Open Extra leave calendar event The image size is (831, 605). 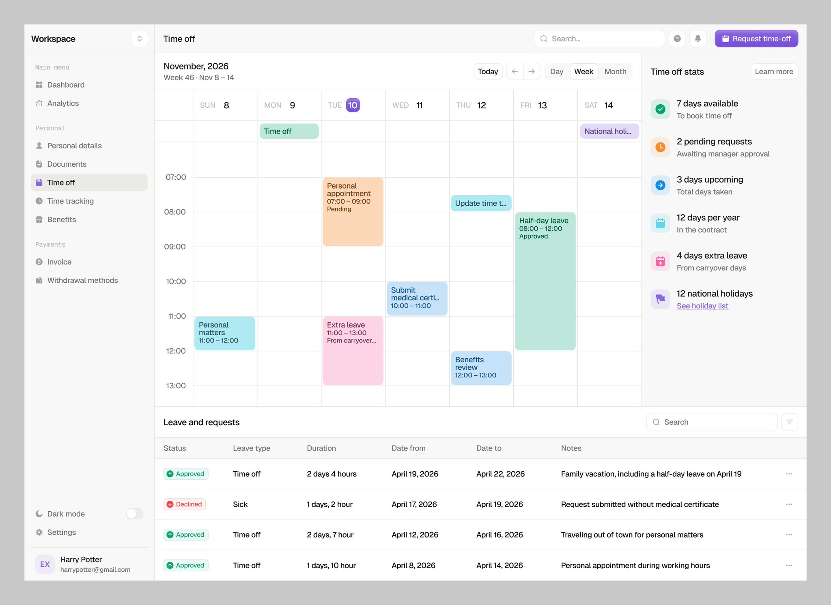click(x=353, y=351)
